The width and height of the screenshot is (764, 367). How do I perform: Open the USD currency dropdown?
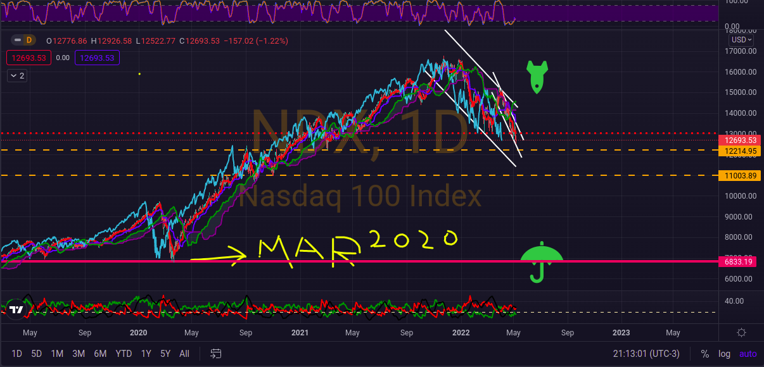[741, 39]
